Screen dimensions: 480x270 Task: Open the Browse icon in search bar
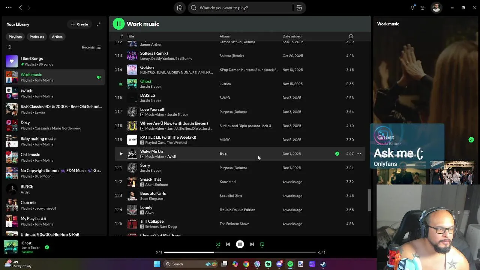[299, 7]
